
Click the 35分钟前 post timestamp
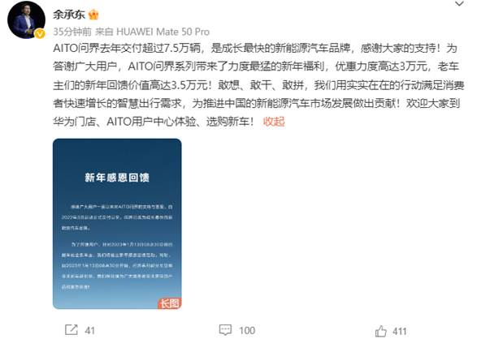pos(72,32)
